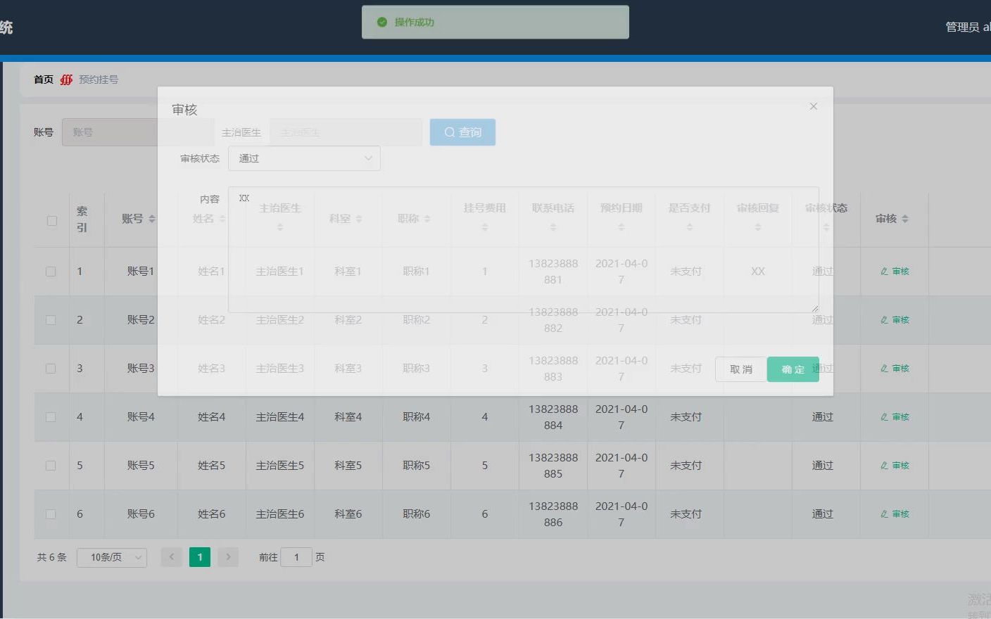Click cell 科室6 in the table
The image size is (991, 619).
pyautogui.click(x=348, y=514)
